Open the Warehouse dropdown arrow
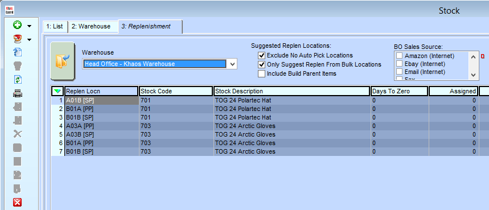The height and width of the screenshot is (210, 489). click(232, 64)
